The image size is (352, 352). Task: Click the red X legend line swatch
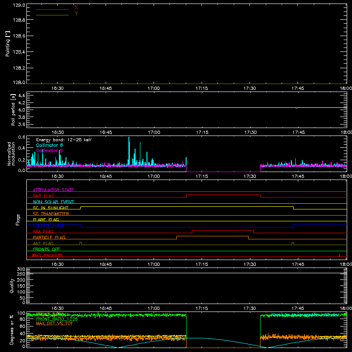[52, 9]
